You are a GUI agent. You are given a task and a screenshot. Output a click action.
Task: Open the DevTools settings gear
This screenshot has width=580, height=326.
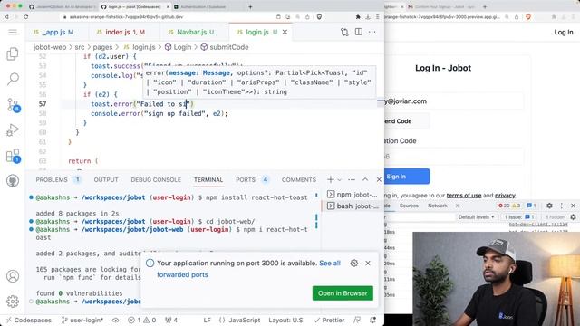click(549, 206)
